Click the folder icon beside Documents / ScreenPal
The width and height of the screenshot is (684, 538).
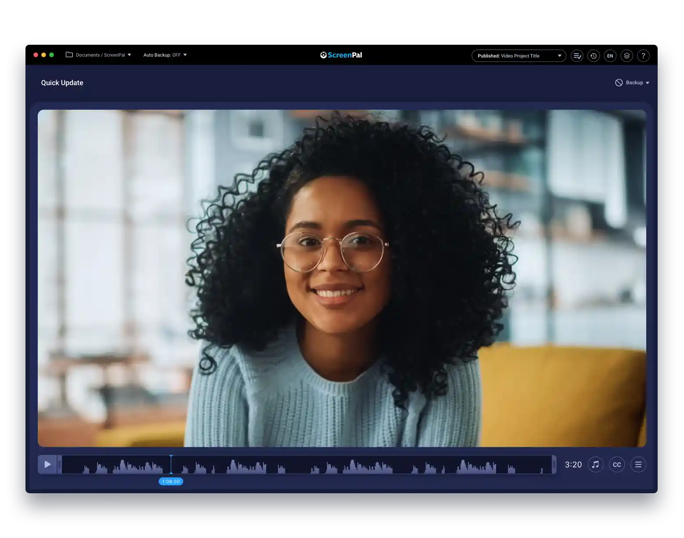(69, 55)
